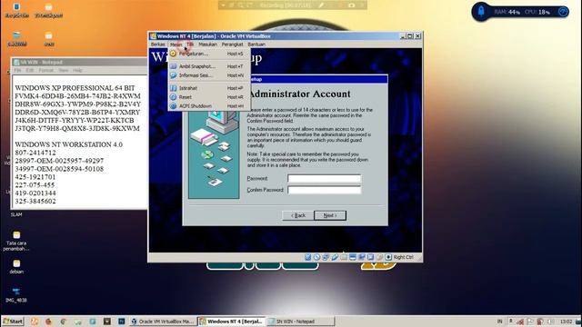Open the IMG_4838 desktop icon
582x327 pixels.
[x=16, y=295]
